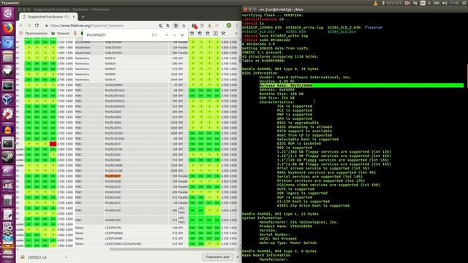
Task: Open Files manager from launcher
Action: [x=7, y=57]
